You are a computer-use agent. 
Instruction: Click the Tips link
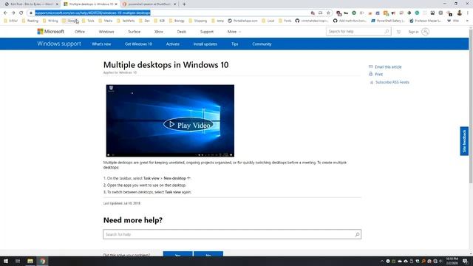tap(235, 44)
